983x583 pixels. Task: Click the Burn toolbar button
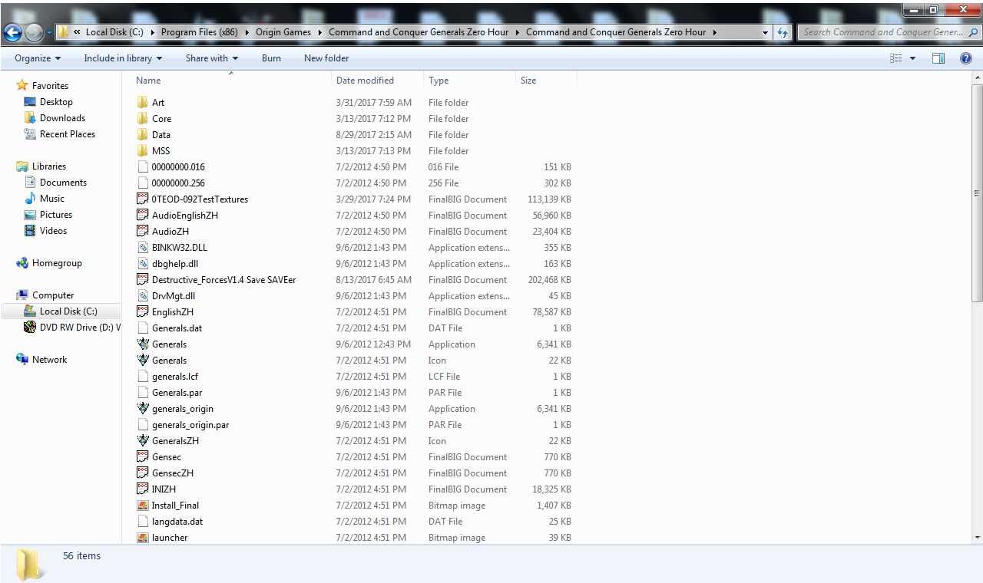(x=271, y=58)
